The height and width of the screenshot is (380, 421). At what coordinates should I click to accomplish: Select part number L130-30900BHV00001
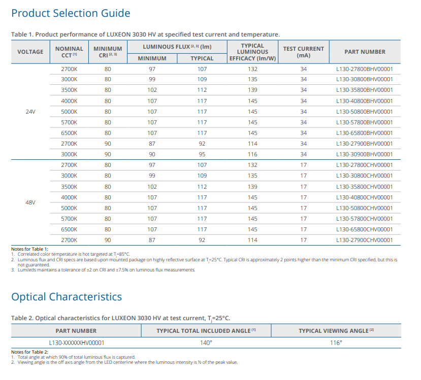tap(364, 154)
